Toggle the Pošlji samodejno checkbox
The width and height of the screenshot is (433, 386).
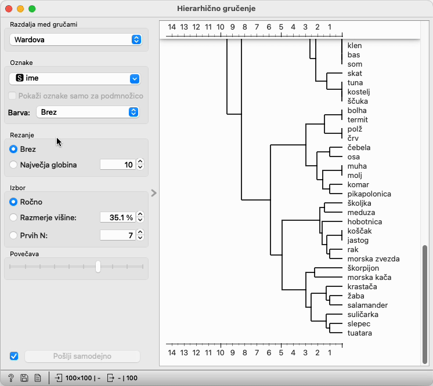14,356
